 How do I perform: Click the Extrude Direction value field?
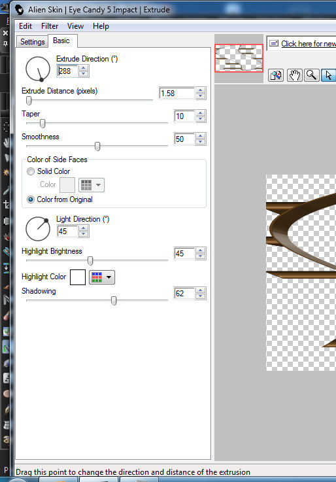[x=67, y=71]
